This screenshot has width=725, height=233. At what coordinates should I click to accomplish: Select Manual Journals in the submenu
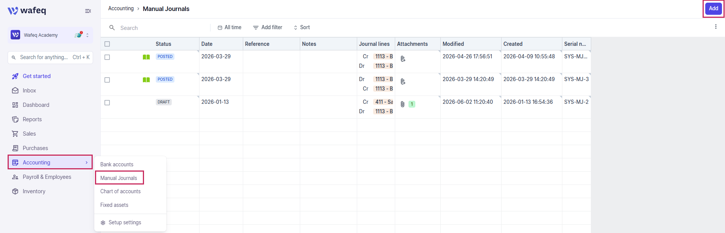coord(119,178)
